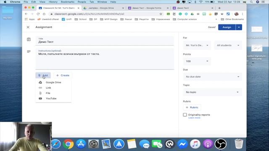Enable the Originality reports checkbox

[x=185, y=115]
